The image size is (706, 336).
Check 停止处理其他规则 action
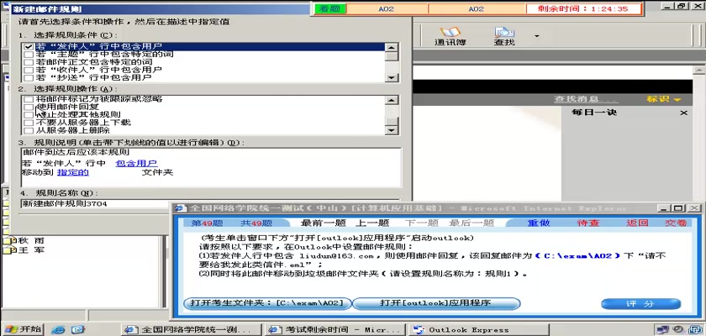[x=29, y=115]
